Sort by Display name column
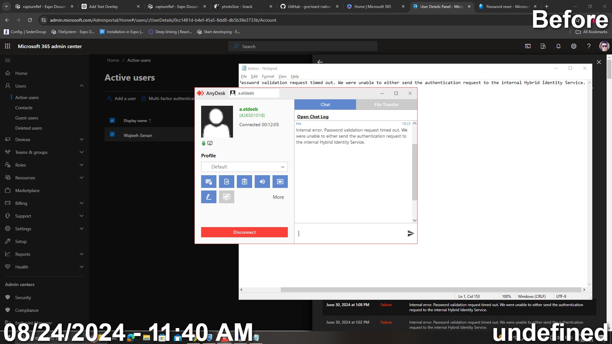This screenshot has width=612, height=344. coord(137,121)
